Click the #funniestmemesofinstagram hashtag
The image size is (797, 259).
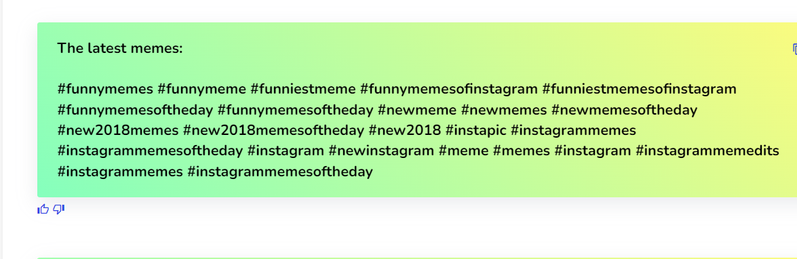(639, 89)
